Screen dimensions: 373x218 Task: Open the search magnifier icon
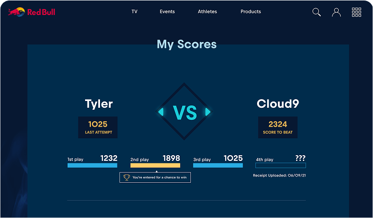coord(316,12)
